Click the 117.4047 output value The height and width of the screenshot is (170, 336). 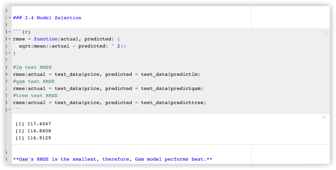[x=39, y=124]
